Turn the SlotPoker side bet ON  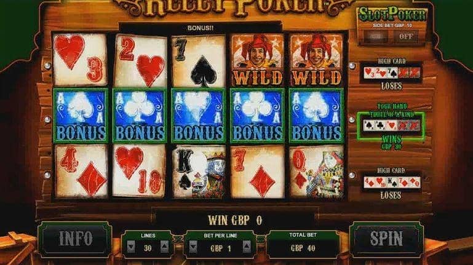tap(376, 37)
